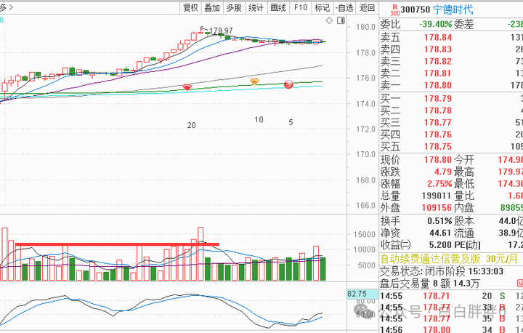Select the 多股 multi-stock view
Image resolution: width=523 pixels, height=333 pixels.
point(234,8)
